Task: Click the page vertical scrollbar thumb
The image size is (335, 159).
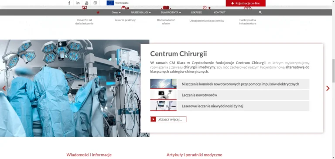Action: pos(333,71)
